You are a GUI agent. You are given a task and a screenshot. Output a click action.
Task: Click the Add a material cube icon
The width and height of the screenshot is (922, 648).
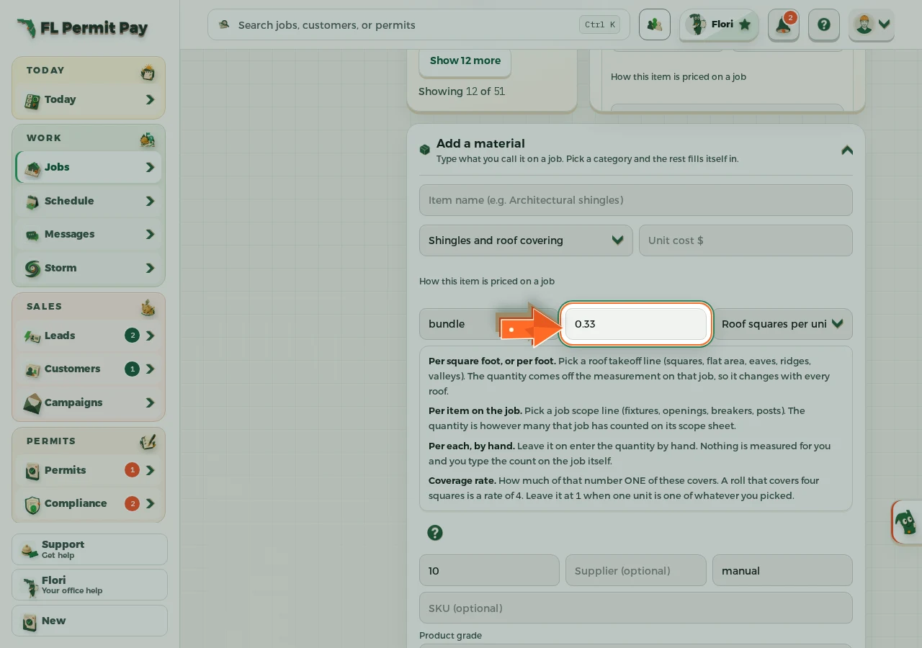click(425, 150)
